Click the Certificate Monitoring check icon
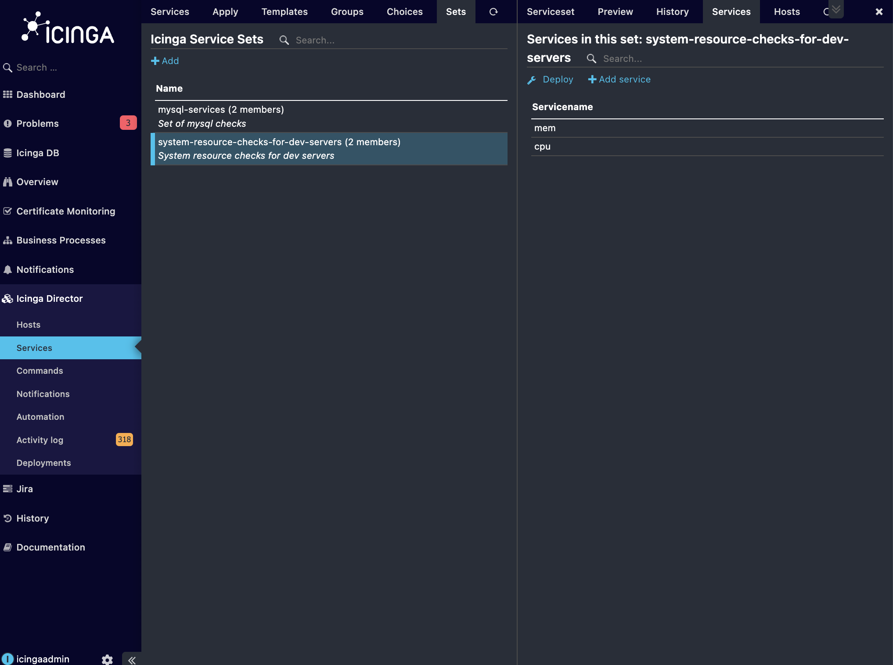 7,211
